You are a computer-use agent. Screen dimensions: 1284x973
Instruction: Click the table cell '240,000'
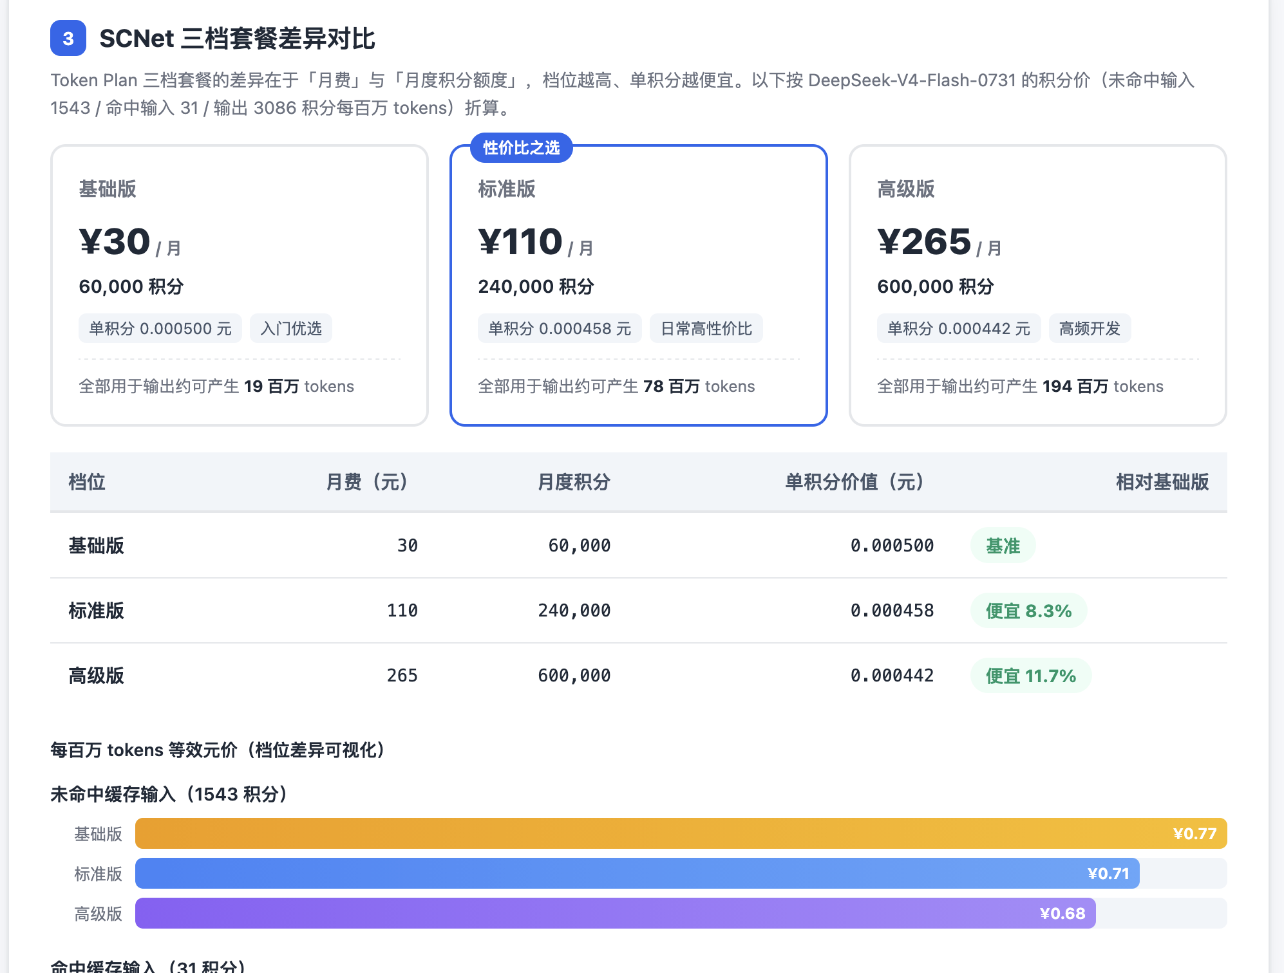coord(574,611)
